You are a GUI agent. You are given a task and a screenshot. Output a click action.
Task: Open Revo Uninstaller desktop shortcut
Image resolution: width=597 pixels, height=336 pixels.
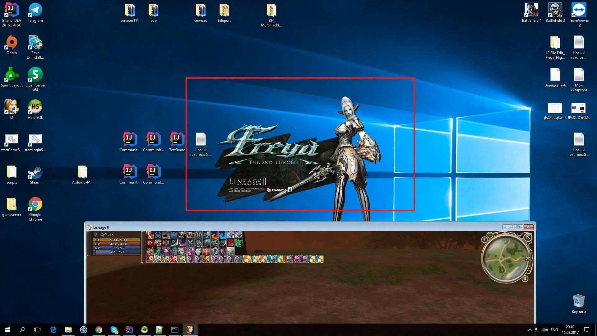pos(35,47)
